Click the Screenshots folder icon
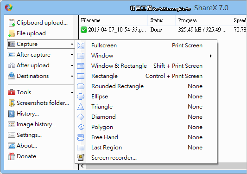This screenshot has height=174, width=247. (12, 103)
